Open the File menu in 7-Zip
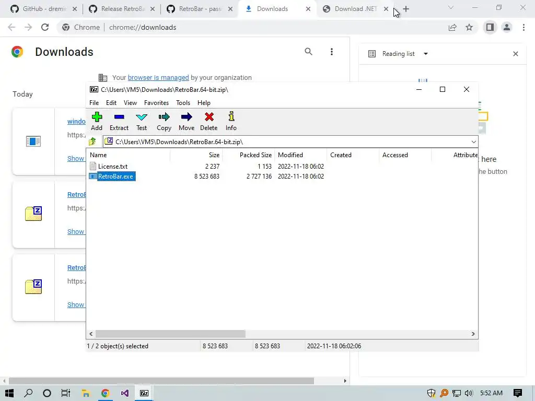 click(x=94, y=103)
